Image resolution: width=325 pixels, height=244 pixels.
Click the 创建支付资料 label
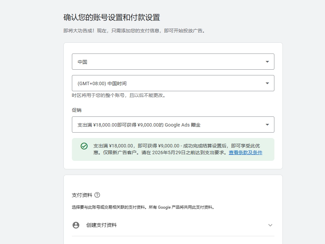(101, 225)
